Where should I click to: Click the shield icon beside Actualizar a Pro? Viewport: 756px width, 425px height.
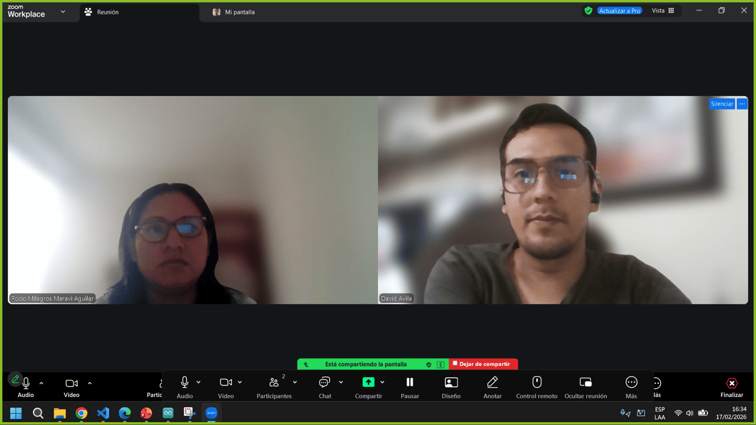[x=588, y=11]
